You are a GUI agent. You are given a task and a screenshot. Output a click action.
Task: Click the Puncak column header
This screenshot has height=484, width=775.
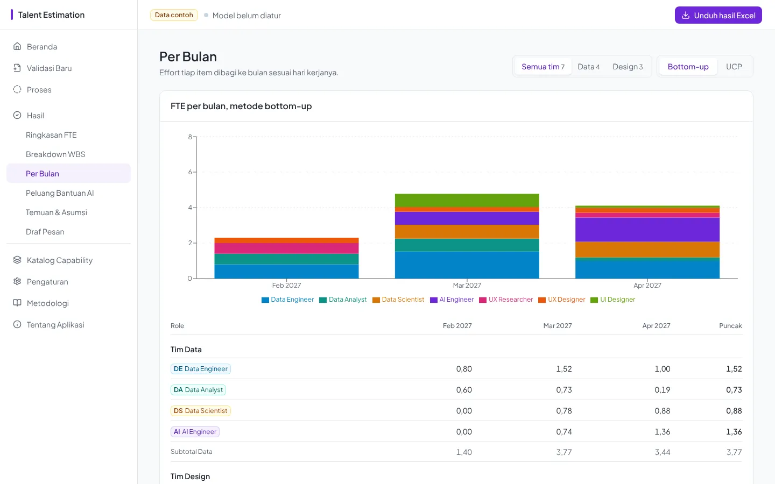tap(730, 326)
